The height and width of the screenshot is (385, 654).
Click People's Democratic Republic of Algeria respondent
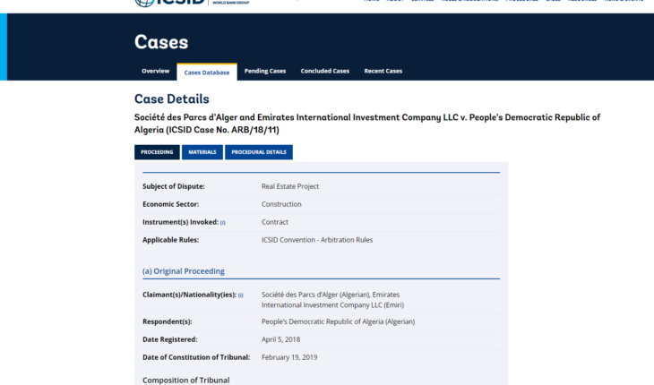[339, 321]
